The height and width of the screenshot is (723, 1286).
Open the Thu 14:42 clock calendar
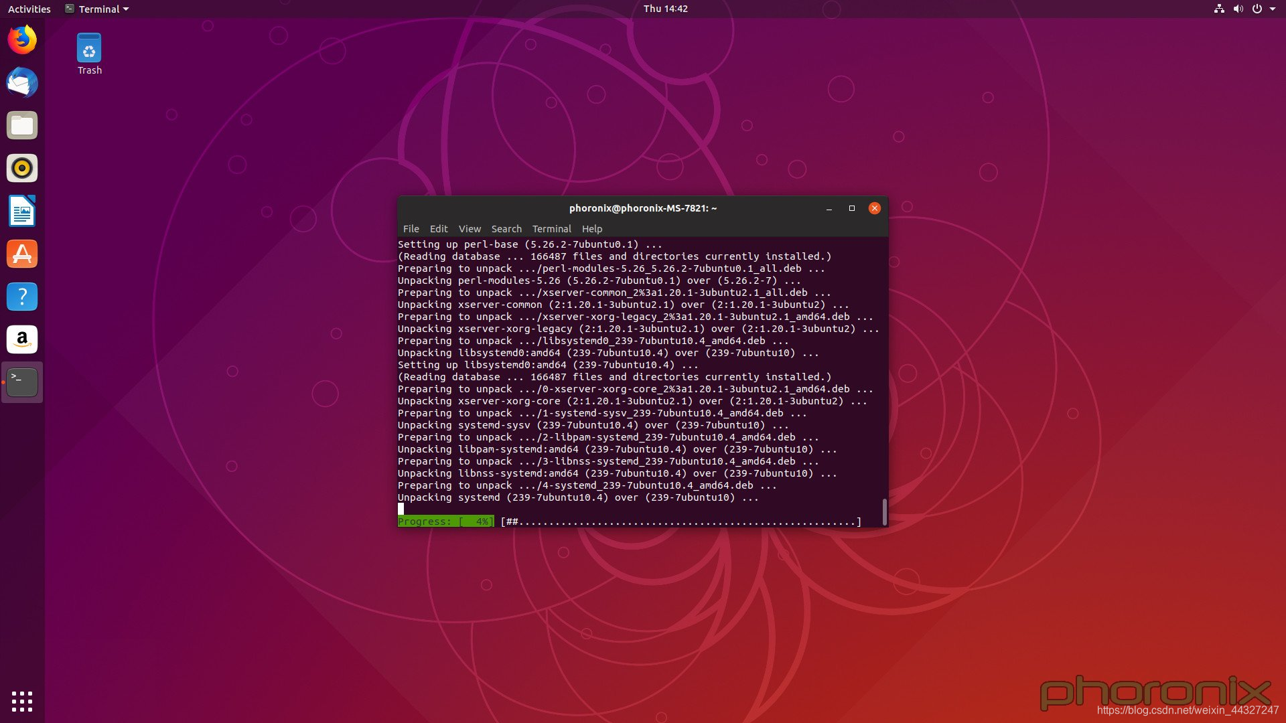click(x=665, y=9)
